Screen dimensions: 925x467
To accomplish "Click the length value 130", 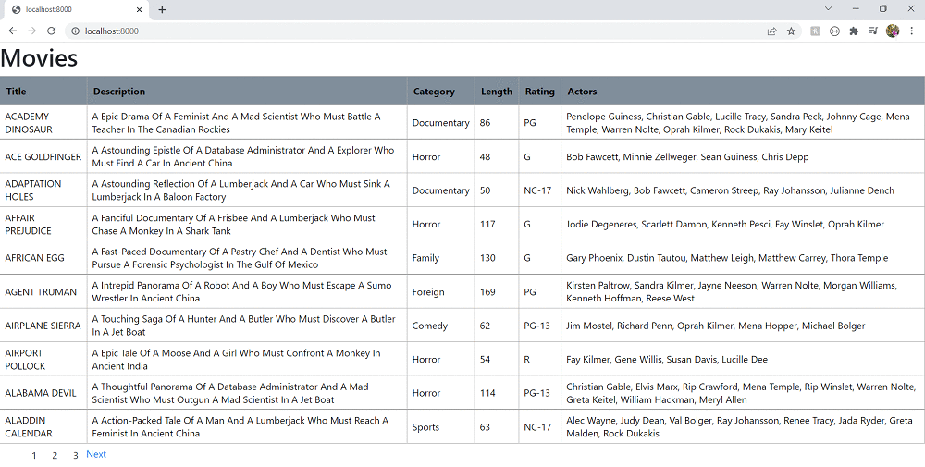I will pos(487,258).
